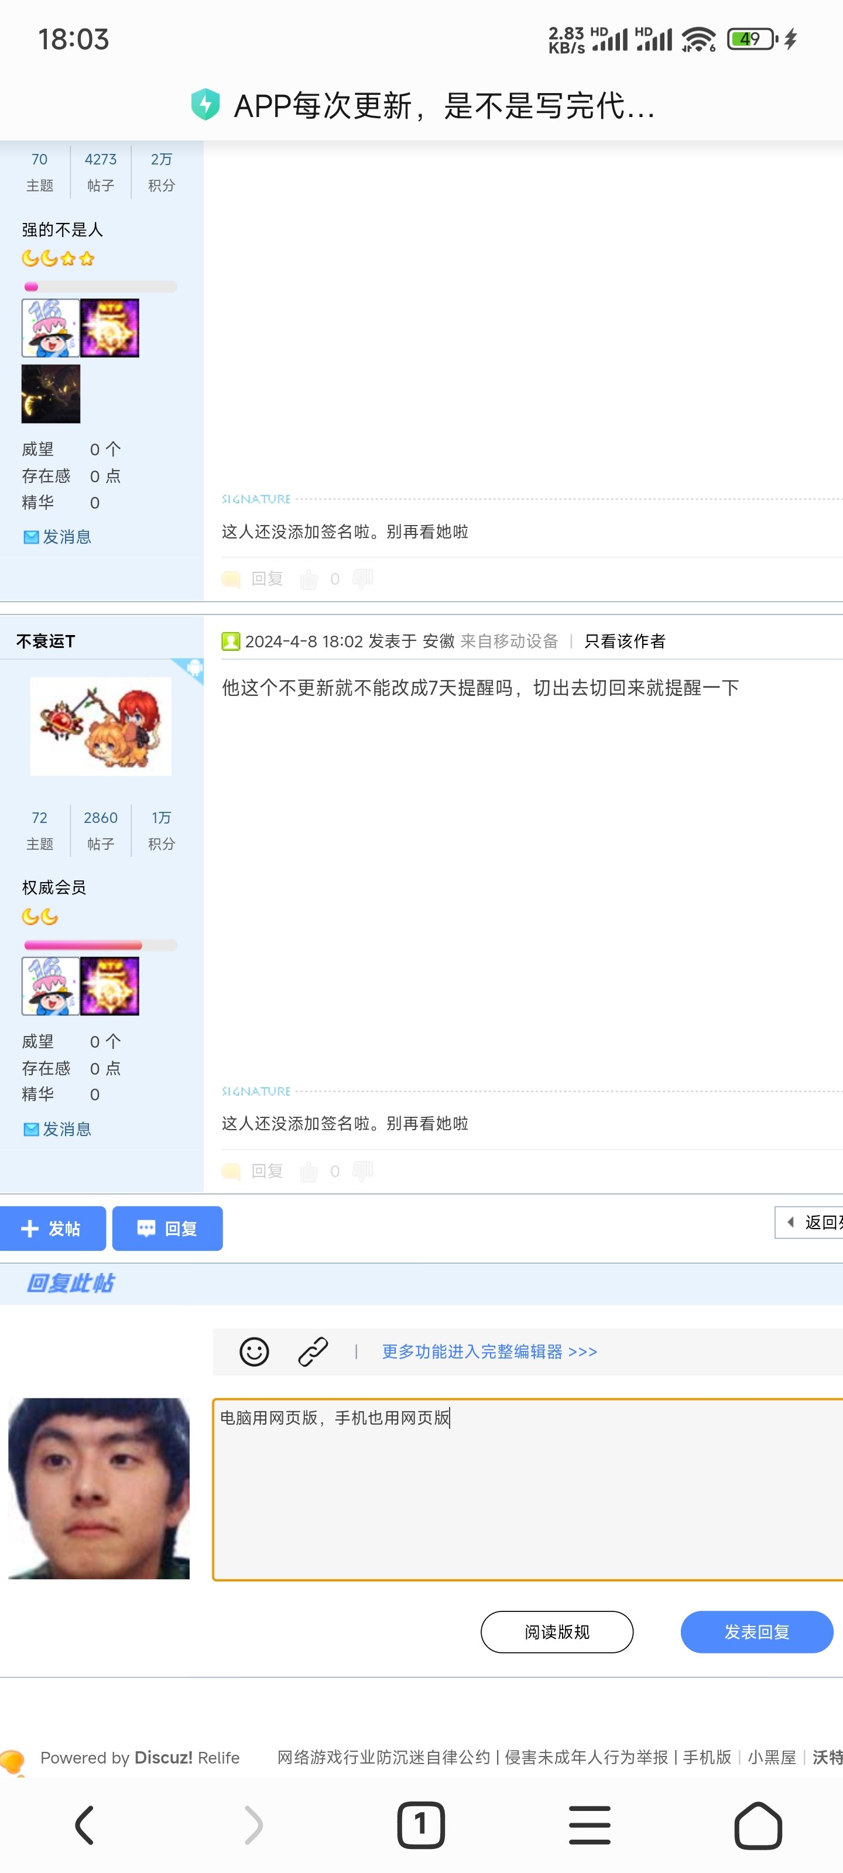
Task: Dislike the post by 强的不是人 user
Action: (362, 578)
